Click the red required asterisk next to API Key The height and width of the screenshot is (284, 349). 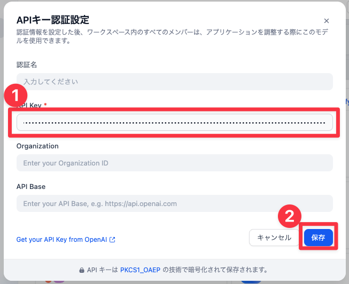point(45,106)
